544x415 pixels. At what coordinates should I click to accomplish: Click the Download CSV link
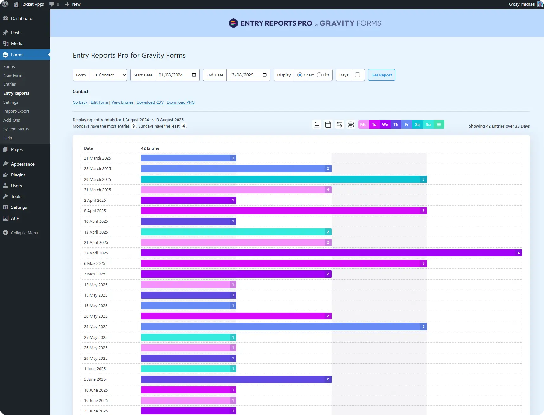150,102
